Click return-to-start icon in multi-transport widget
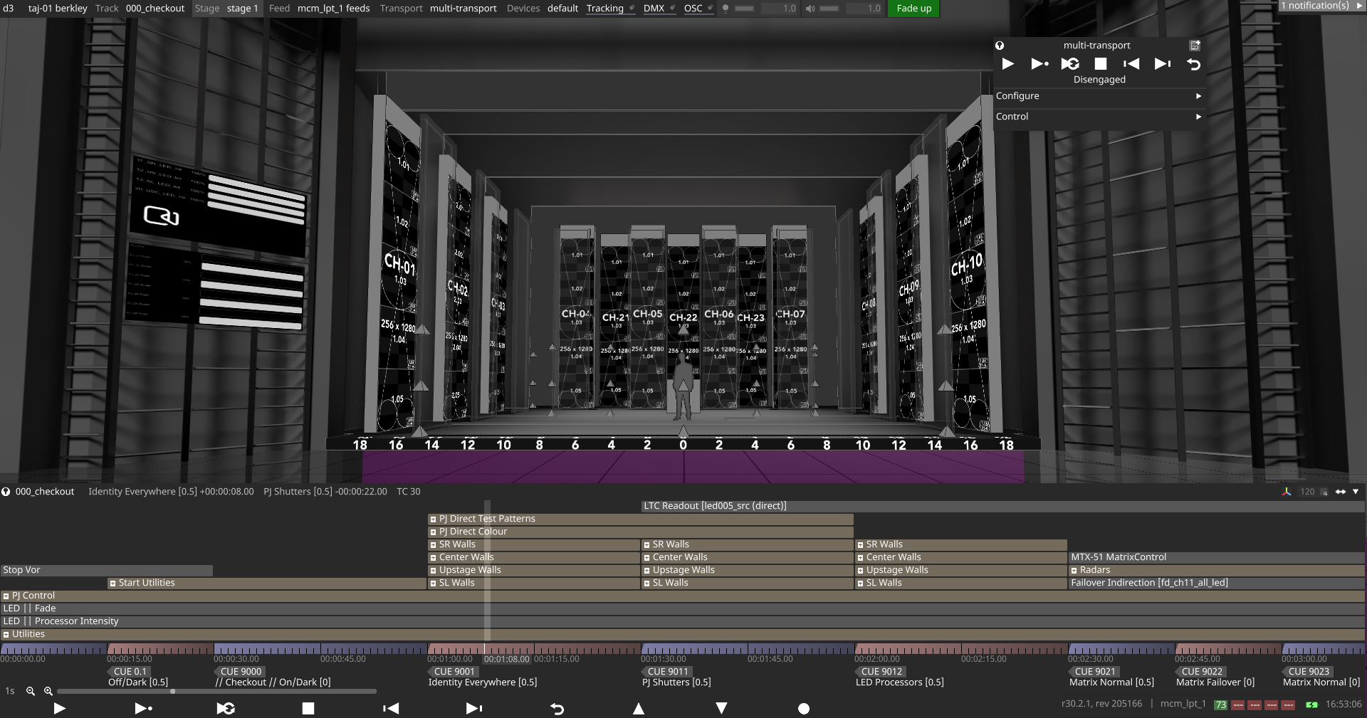The height and width of the screenshot is (718, 1367). coord(1194,64)
